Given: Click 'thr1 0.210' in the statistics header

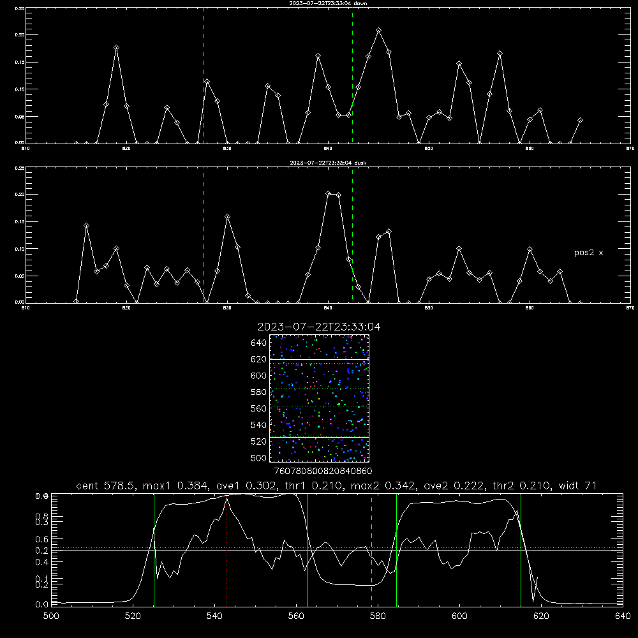Looking at the screenshot, I should click(x=315, y=486).
